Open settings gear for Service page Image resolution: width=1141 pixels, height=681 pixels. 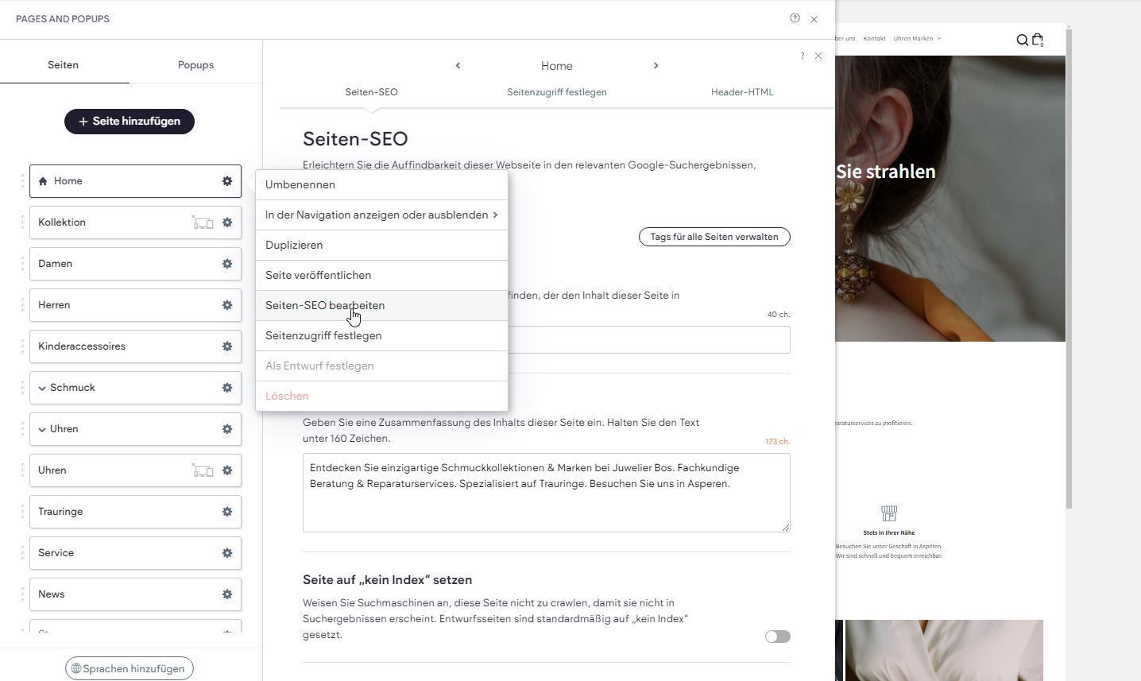click(x=227, y=553)
